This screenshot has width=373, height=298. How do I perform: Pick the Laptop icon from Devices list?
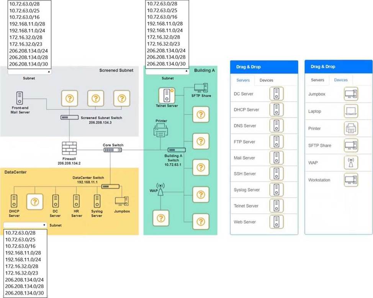pos(351,111)
